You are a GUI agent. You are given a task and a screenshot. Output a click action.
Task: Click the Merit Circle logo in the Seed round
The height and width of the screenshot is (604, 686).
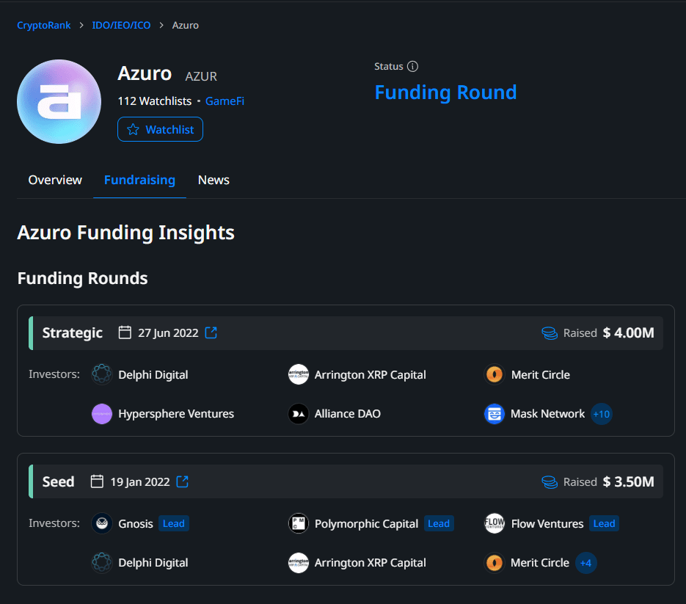tap(495, 562)
